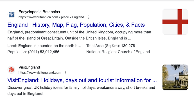Click the Land attribute label

tap(12, 46)
